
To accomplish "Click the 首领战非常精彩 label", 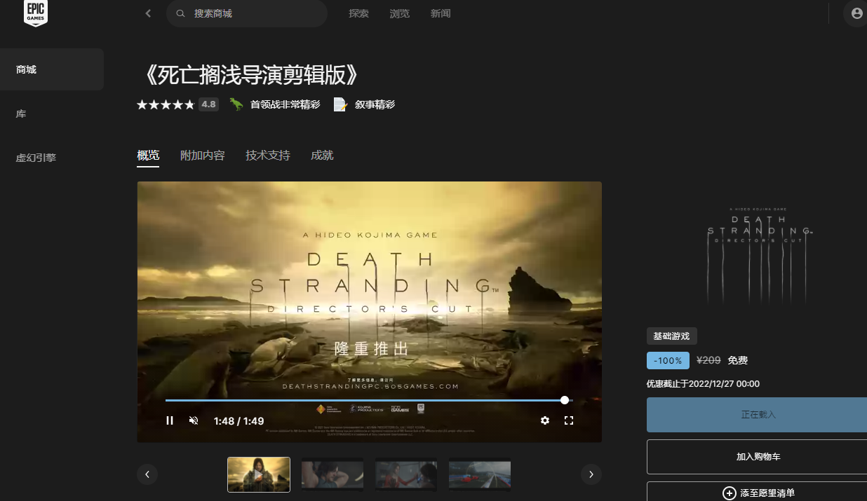I will [285, 104].
